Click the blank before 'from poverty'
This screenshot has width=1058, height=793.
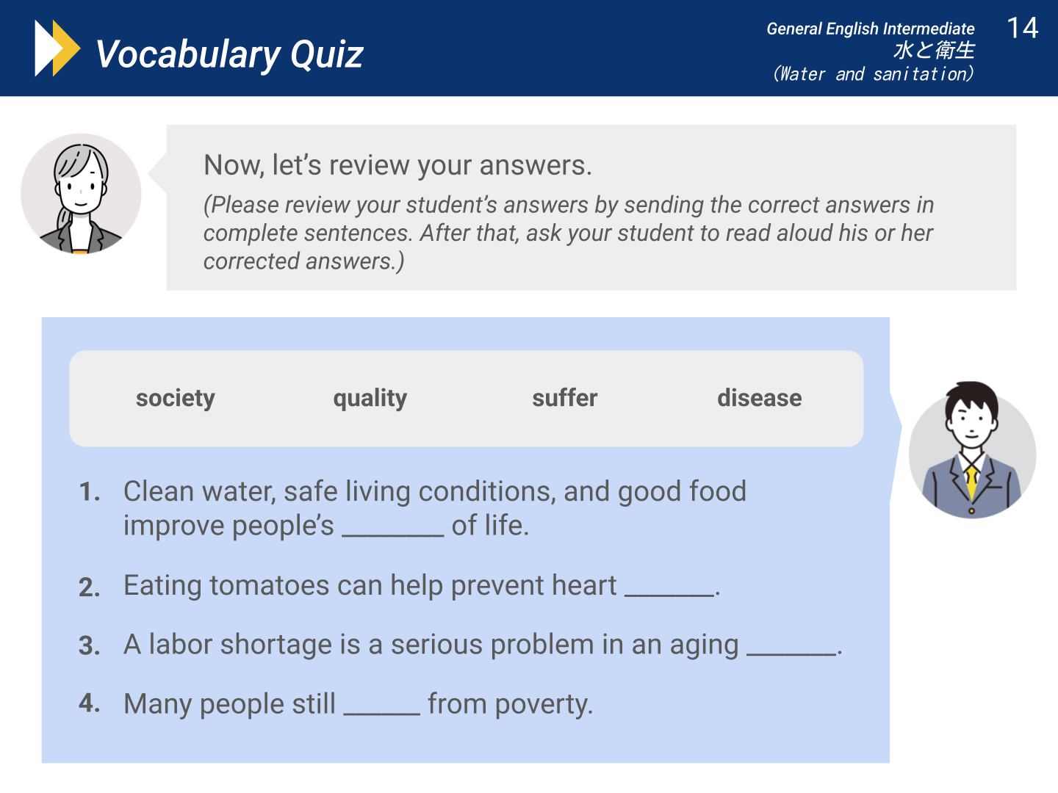click(x=382, y=706)
